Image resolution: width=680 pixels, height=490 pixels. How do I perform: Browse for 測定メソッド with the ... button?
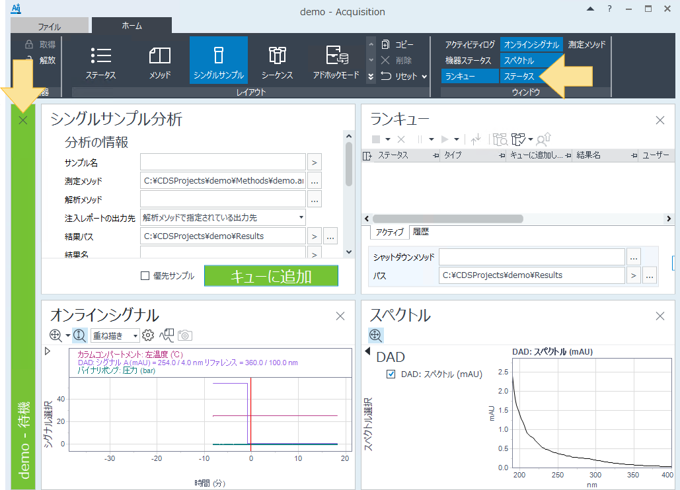click(x=315, y=181)
